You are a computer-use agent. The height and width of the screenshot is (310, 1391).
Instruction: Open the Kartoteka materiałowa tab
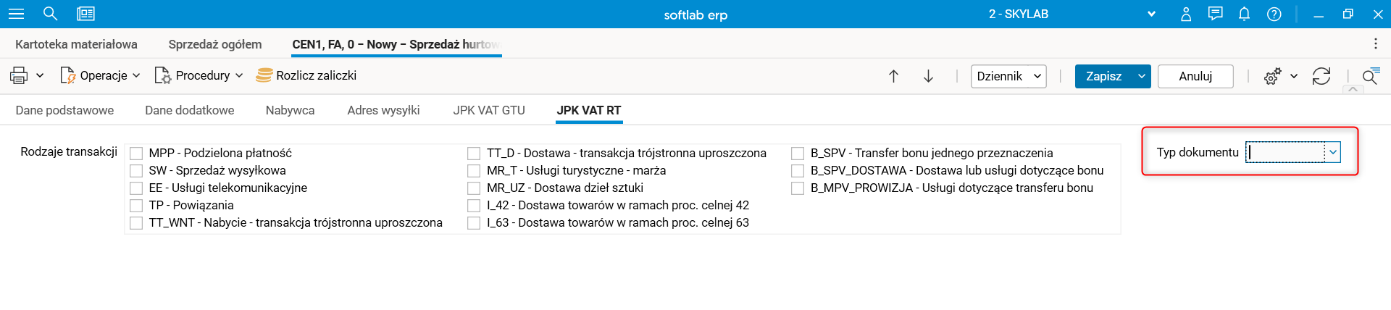(x=76, y=44)
